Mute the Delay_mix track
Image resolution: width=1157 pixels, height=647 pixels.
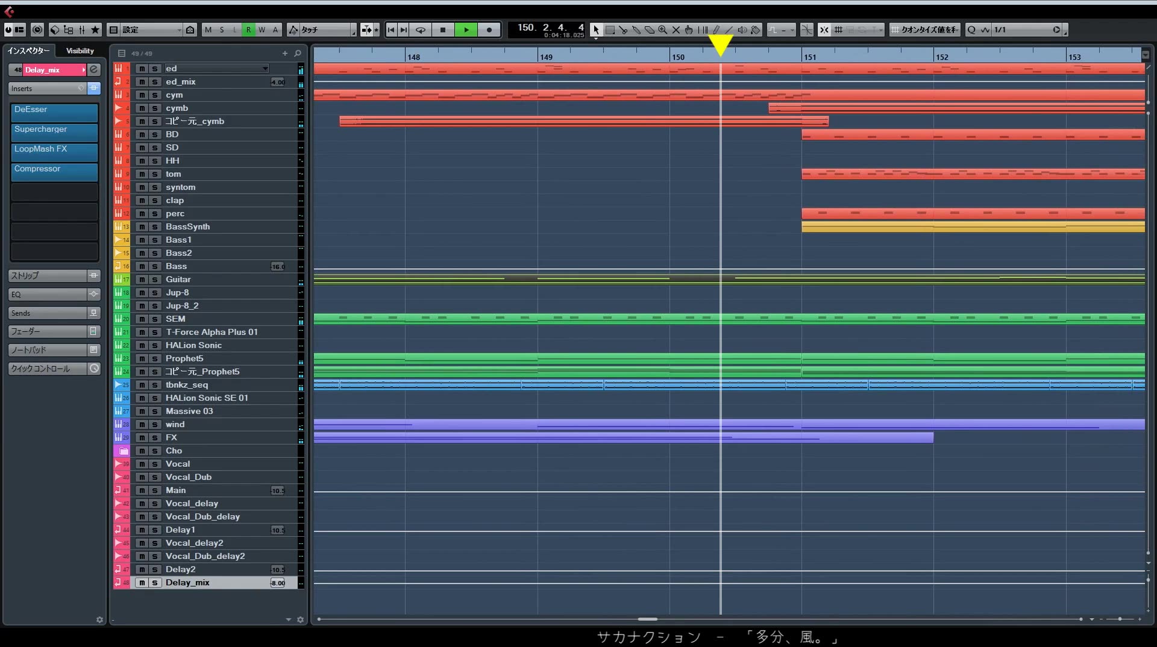[142, 583]
